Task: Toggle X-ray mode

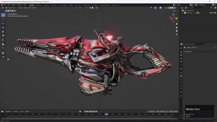Action: click(x=165, y=8)
